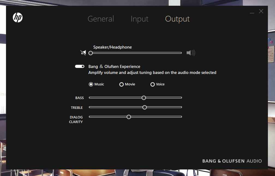Toggle the Bang & Olufsen Experience switch

point(80,66)
